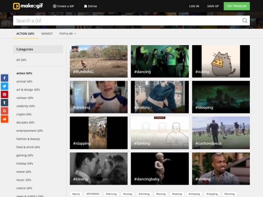Expand the Popular dropdown
Screen dimensions: 263x197
(x=68, y=33)
